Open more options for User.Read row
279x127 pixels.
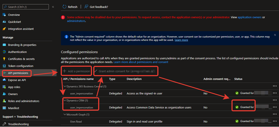click(275, 122)
